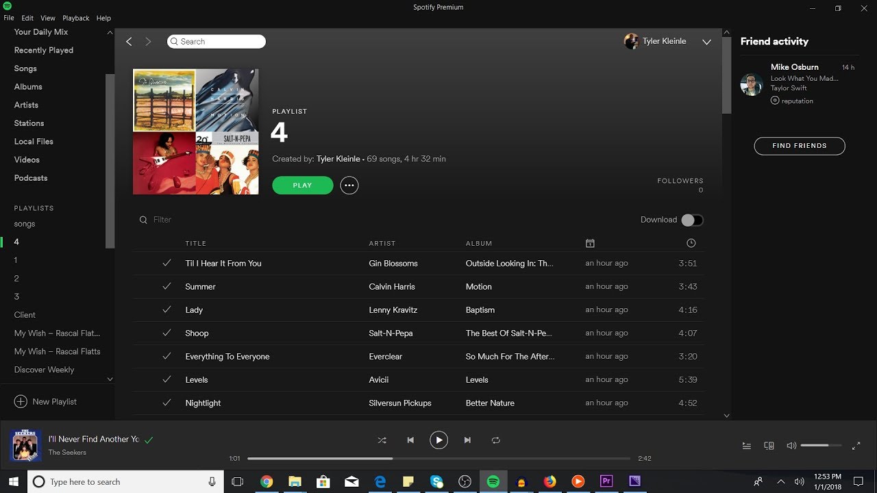
Task: Toggle repeat mode
Action: tap(496, 440)
